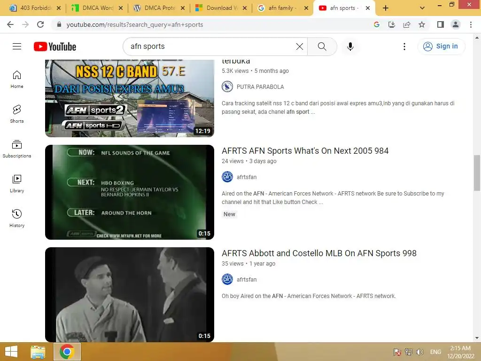Open the Chrome three-dot menu

(471, 24)
